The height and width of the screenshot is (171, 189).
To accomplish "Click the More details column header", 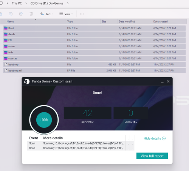I will [53, 138].
